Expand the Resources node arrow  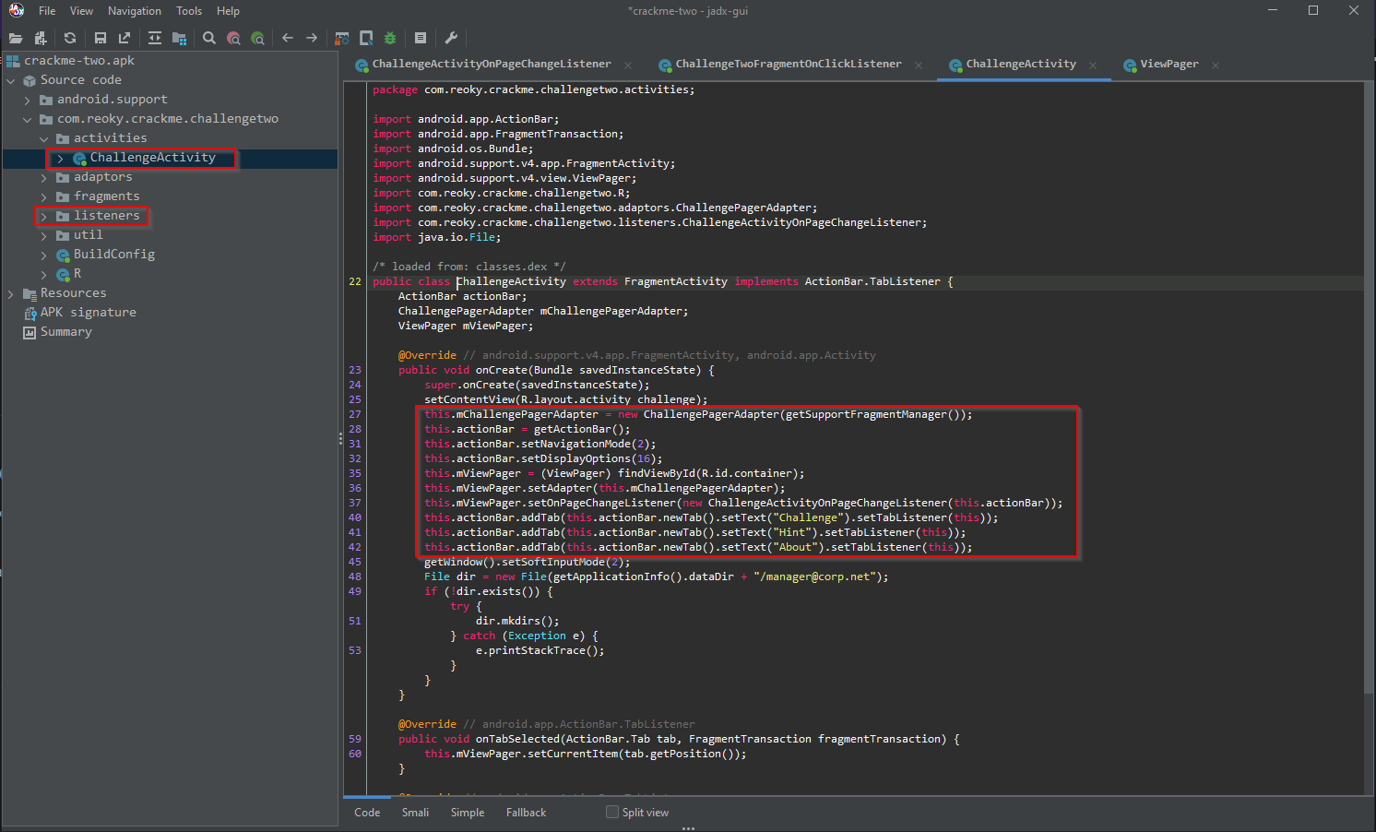[x=11, y=293]
